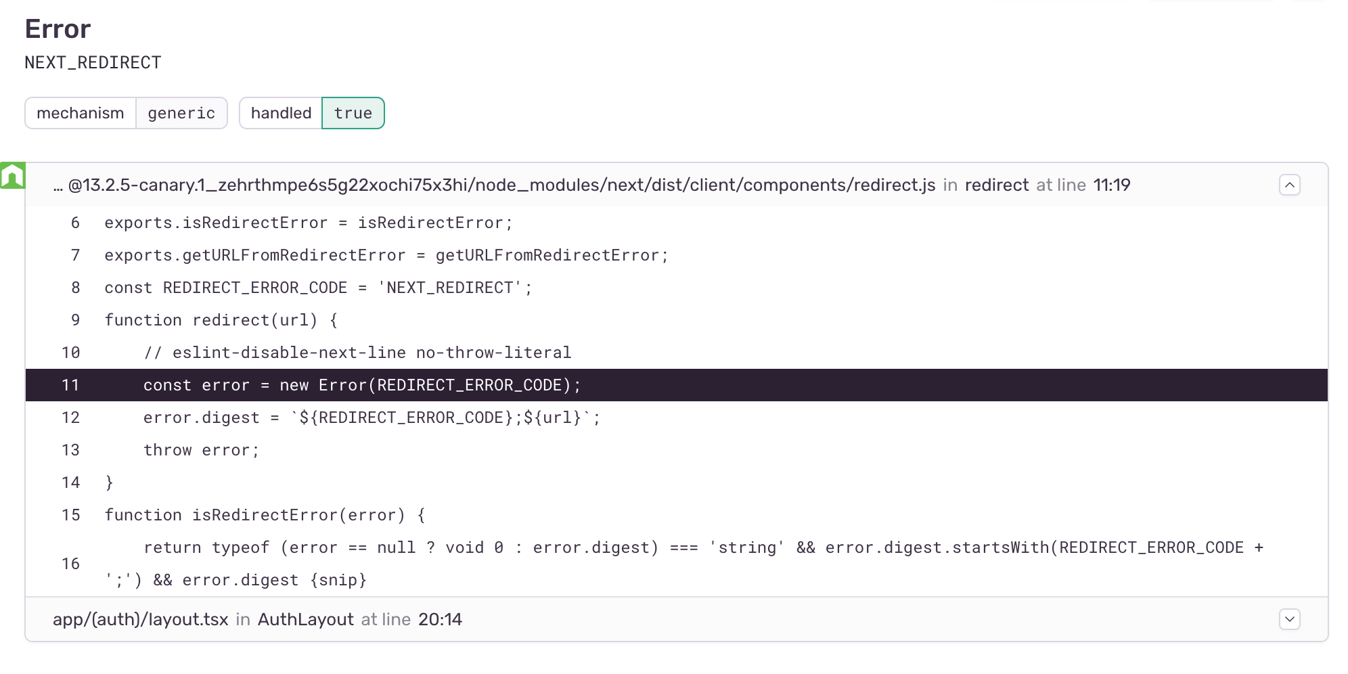Click the highlighted true tag value
The height and width of the screenshot is (674, 1348).
(353, 113)
